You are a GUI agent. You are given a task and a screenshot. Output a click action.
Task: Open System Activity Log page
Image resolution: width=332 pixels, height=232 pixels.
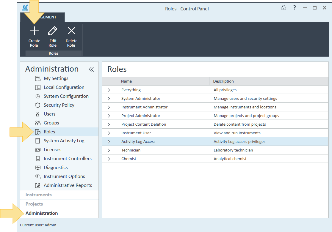64,141
